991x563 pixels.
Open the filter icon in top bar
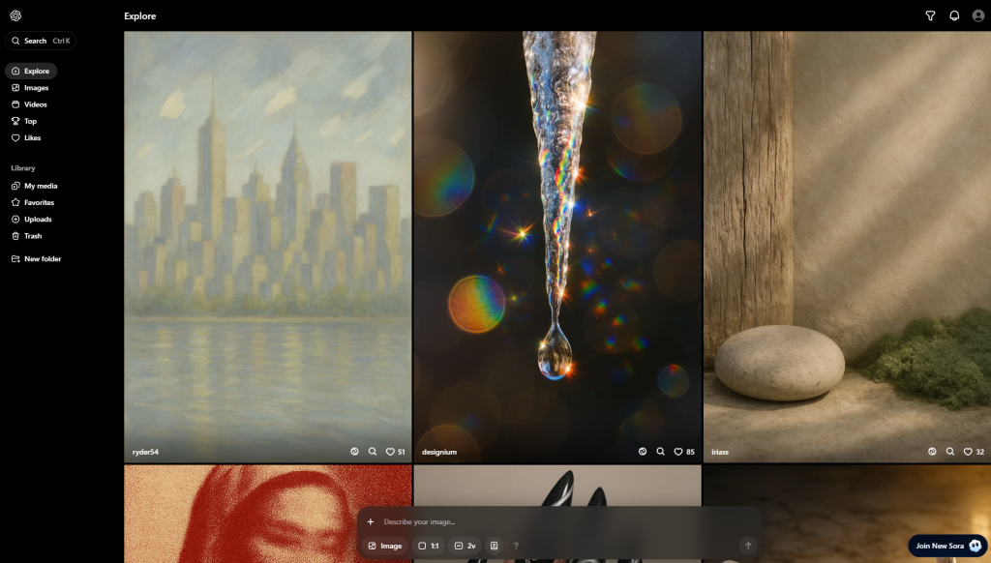[x=930, y=15]
